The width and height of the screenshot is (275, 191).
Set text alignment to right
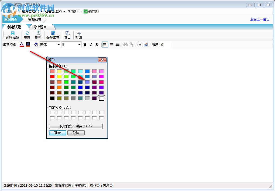pos(118,45)
